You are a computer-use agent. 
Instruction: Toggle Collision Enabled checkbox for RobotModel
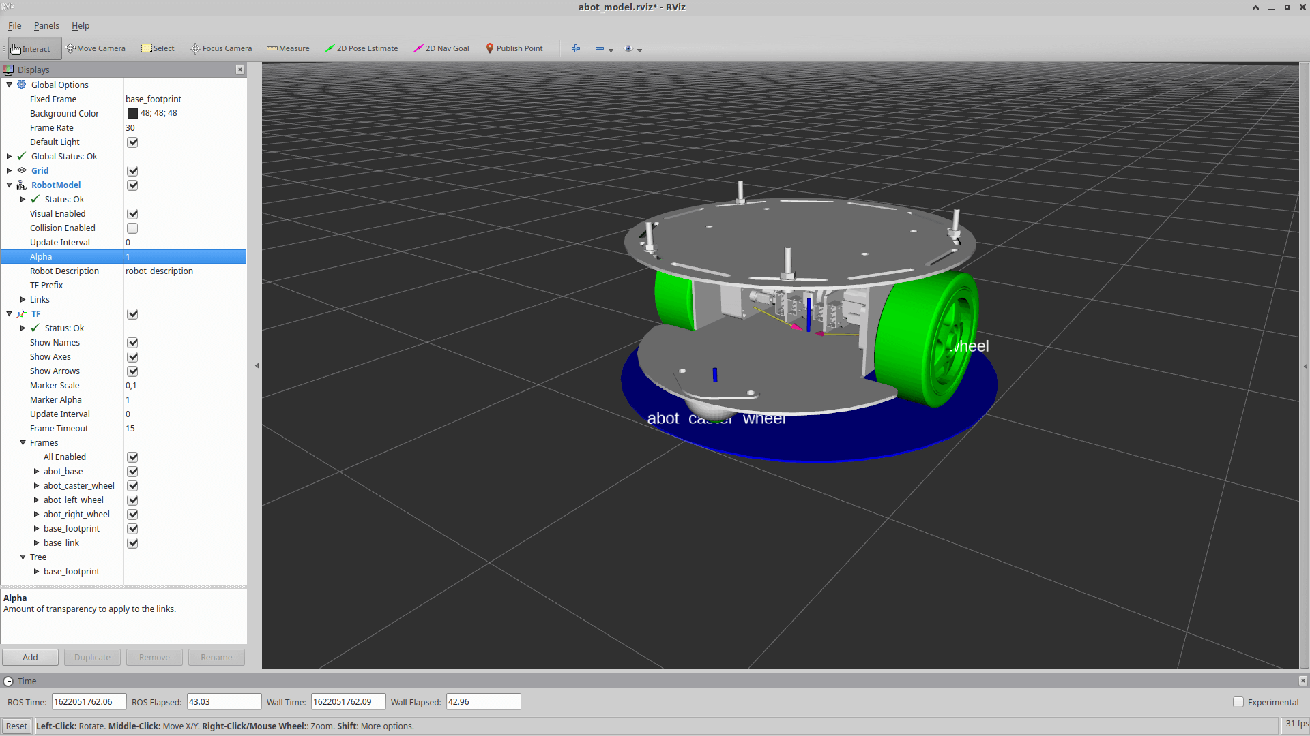click(x=132, y=228)
